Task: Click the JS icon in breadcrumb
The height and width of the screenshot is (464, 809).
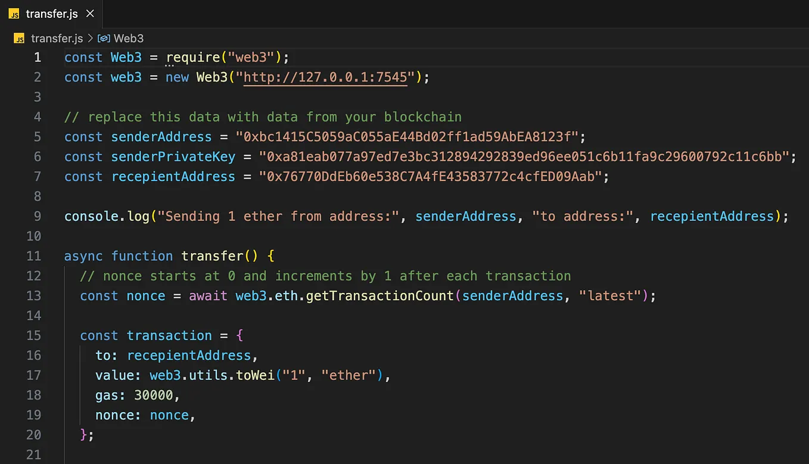Action: pos(19,39)
